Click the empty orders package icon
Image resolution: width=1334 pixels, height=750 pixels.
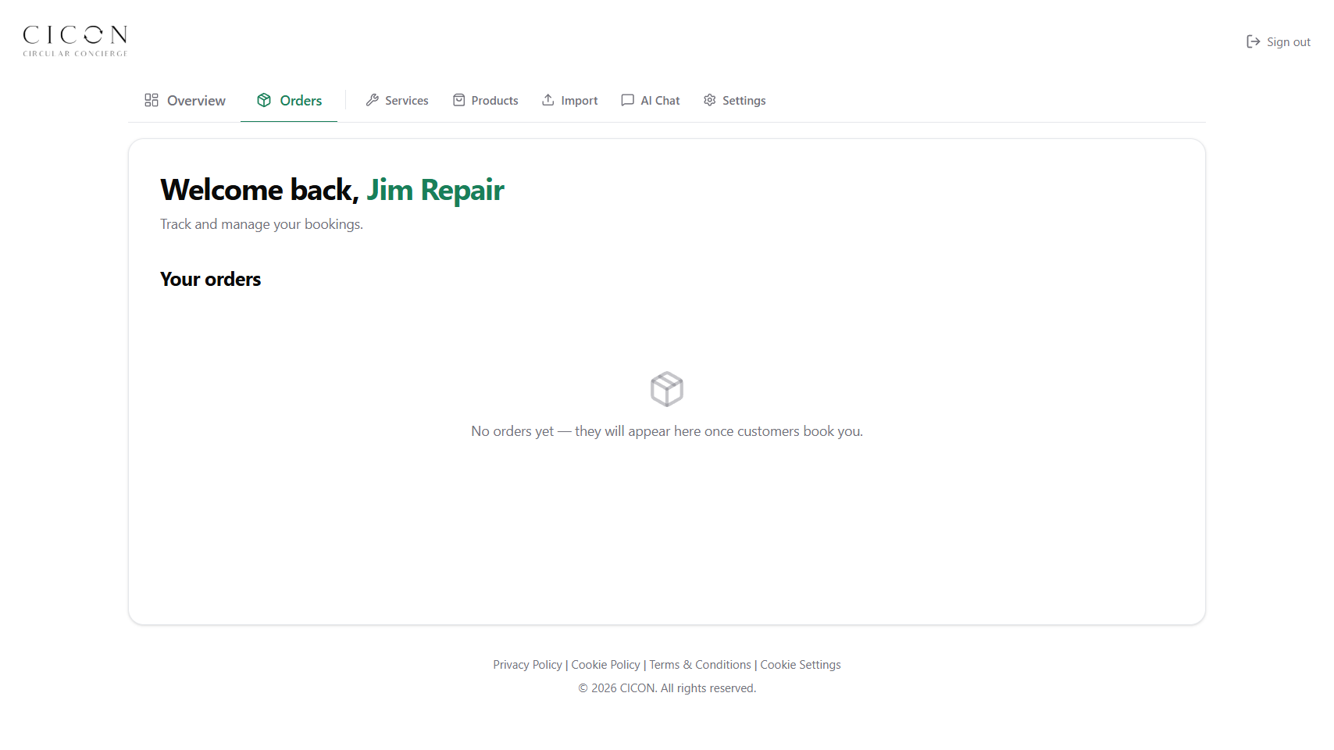667,389
